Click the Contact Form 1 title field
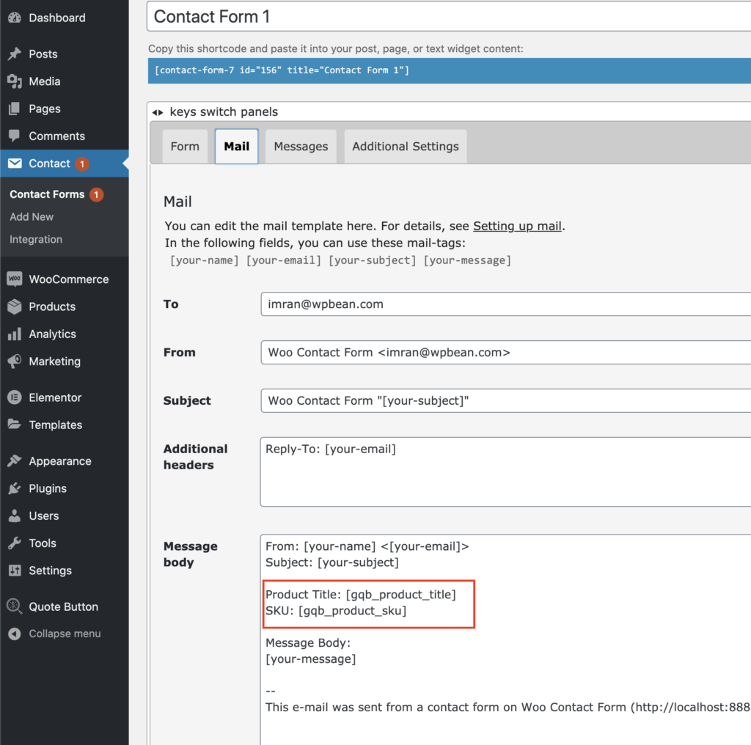 coord(449,17)
